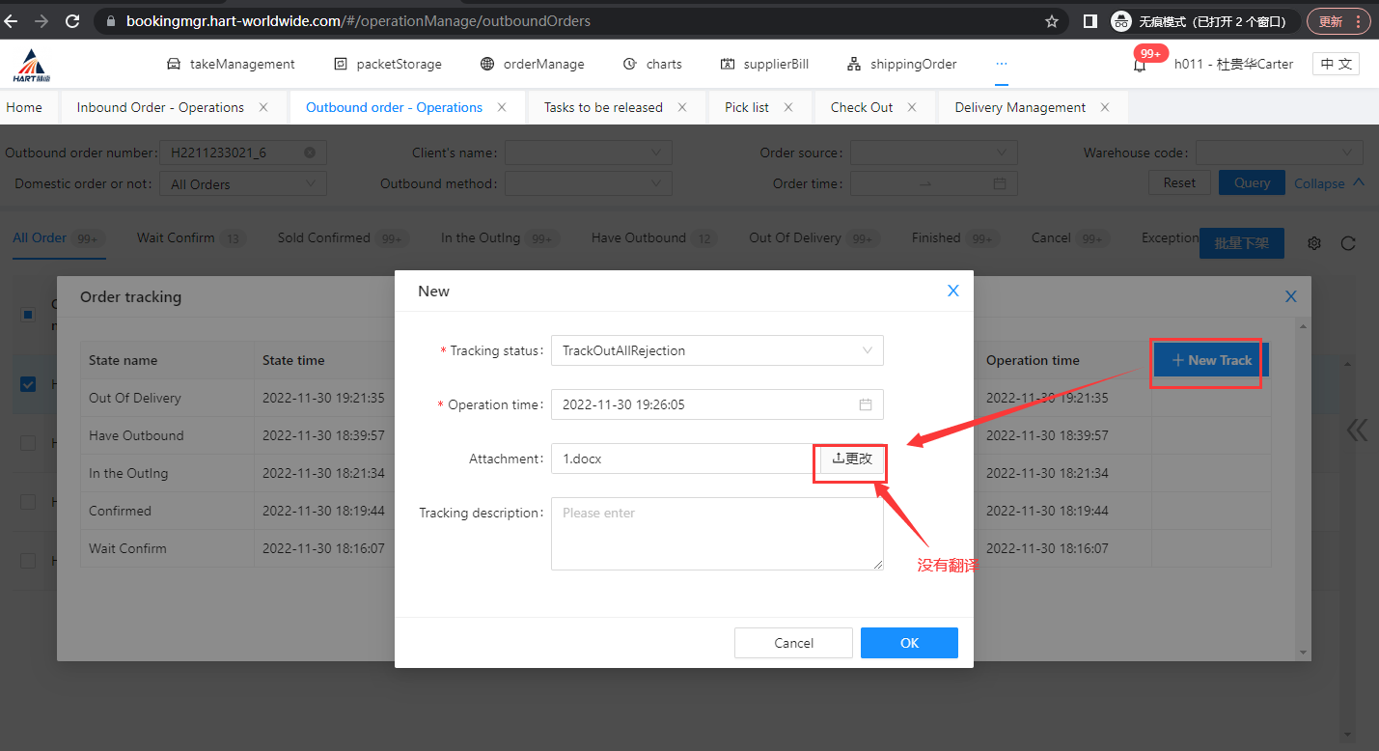Click the attachment upload change button
This screenshot has height=751, width=1379.
click(851, 459)
